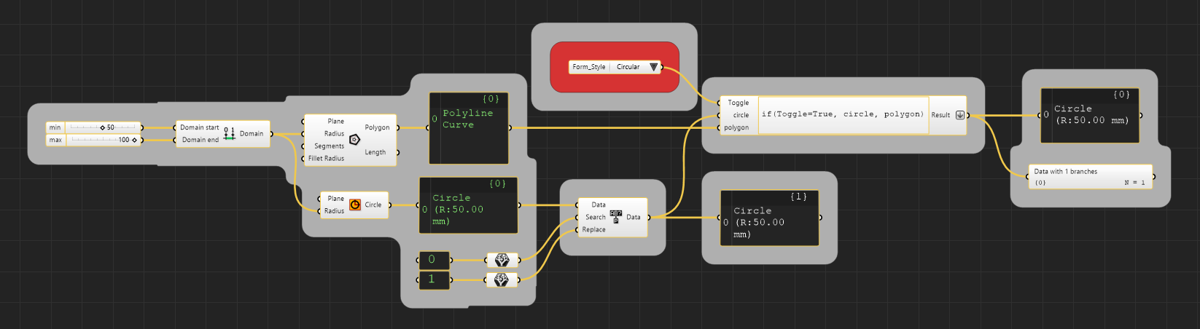Click the panel containing value 0
This screenshot has width=1200, height=329.
434,260
